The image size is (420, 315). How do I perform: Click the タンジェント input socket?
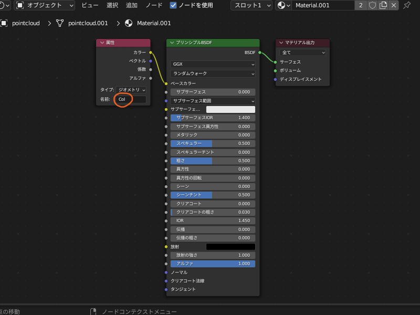tap(166, 290)
